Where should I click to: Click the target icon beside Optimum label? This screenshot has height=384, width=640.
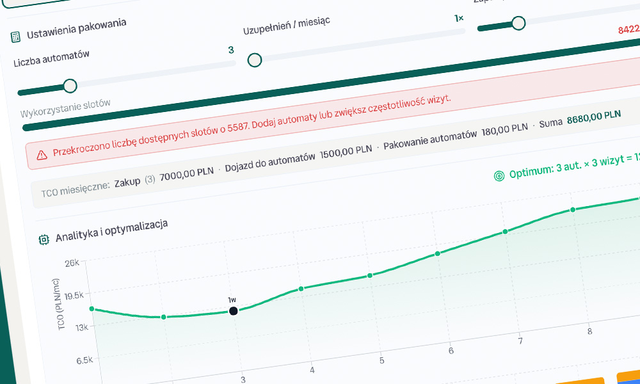point(499,176)
